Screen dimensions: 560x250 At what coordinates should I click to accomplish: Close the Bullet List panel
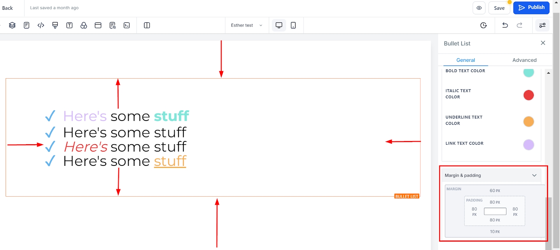543,43
